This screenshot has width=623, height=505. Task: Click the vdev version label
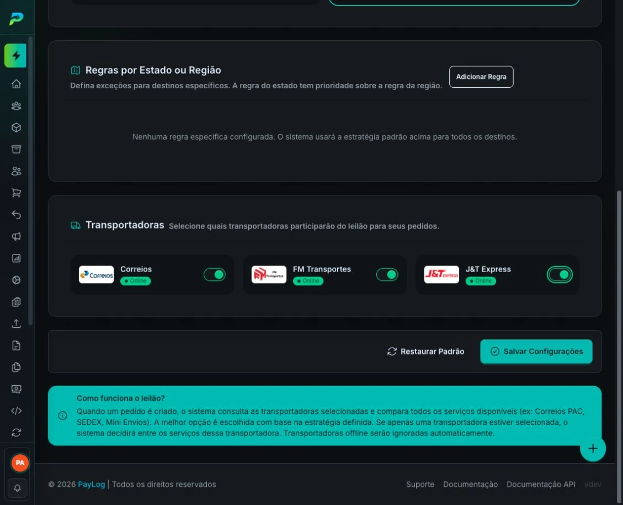593,485
